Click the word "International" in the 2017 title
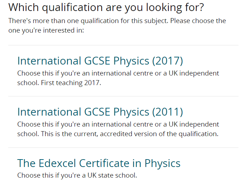The image size is (242, 184). click(x=49, y=61)
